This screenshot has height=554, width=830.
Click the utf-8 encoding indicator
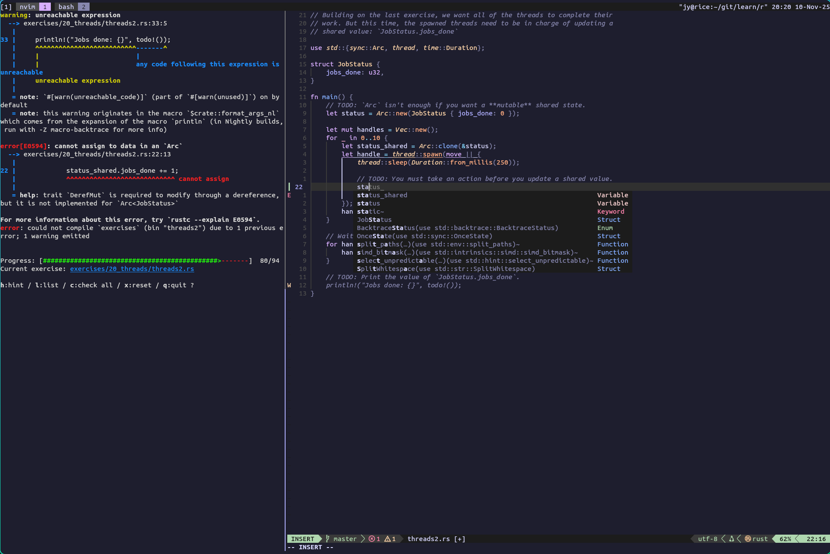708,538
